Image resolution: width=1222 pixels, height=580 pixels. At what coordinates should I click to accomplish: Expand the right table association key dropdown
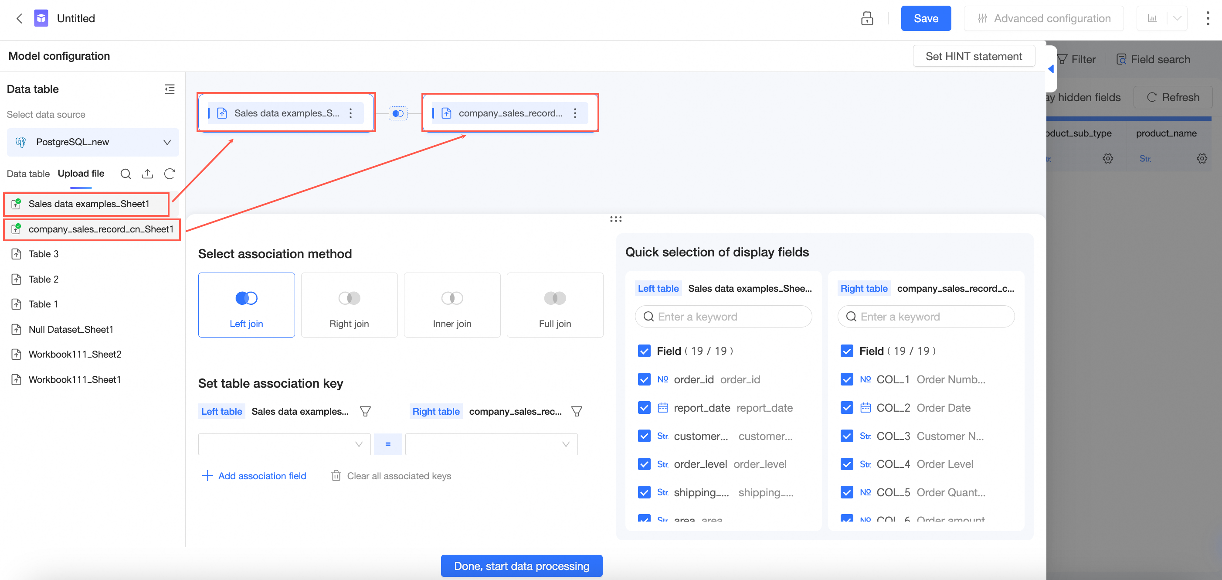tap(491, 444)
